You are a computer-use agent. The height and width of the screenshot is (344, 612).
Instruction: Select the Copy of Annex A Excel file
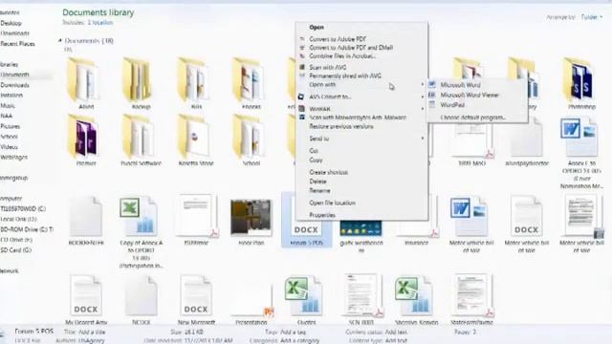tap(141, 232)
